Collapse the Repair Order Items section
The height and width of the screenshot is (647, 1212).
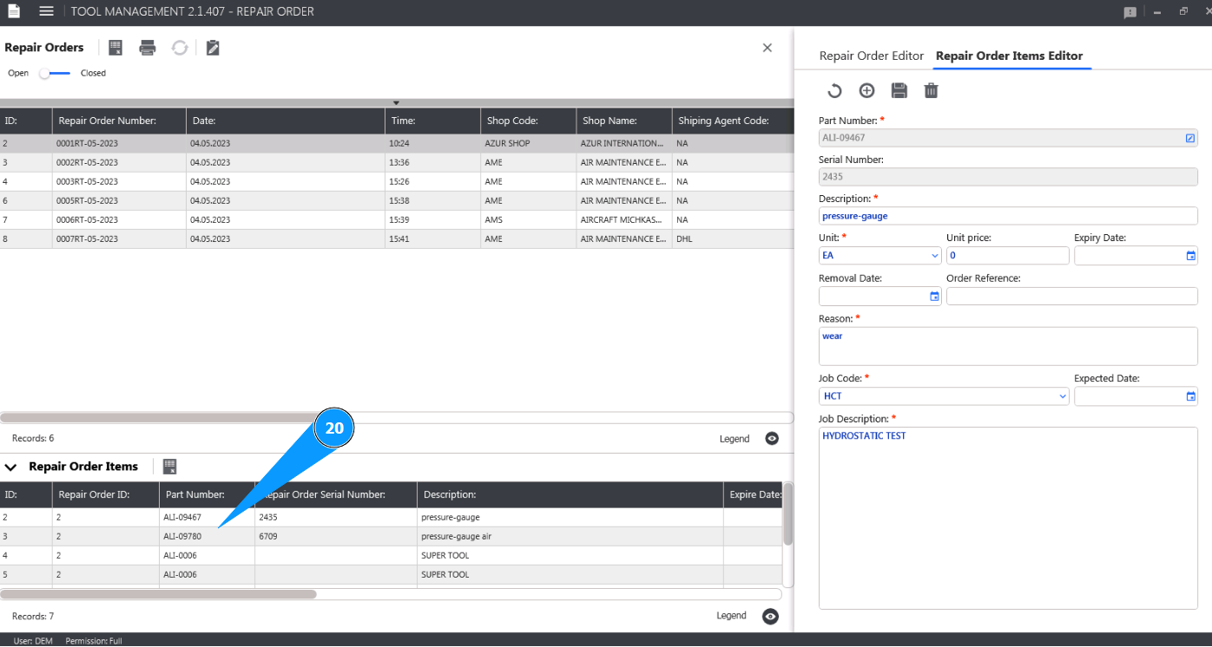pyautogui.click(x=11, y=467)
